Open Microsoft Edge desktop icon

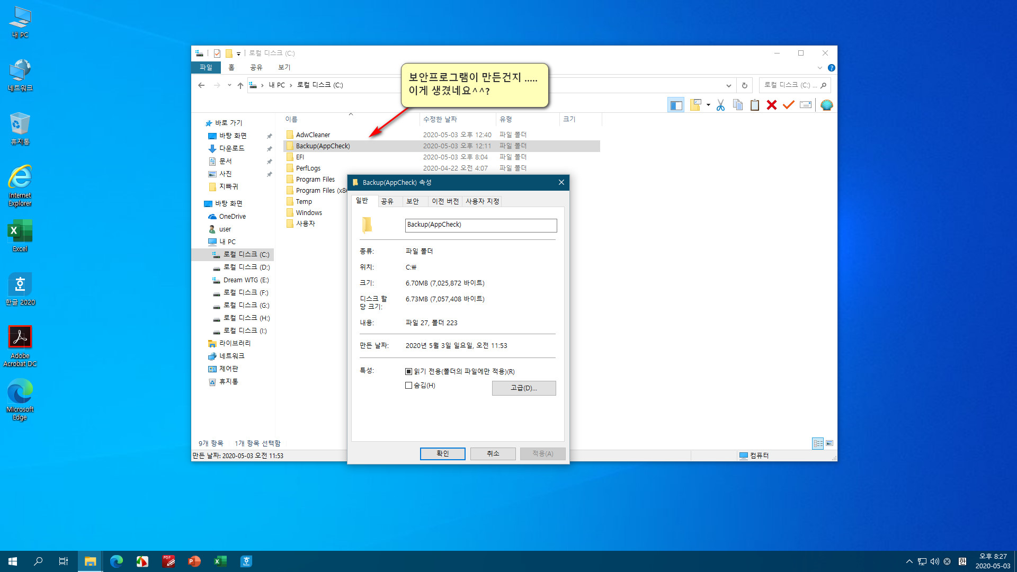coord(20,400)
